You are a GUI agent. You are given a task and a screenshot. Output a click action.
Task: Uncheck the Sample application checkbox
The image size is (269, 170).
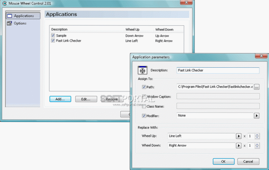point(53,35)
